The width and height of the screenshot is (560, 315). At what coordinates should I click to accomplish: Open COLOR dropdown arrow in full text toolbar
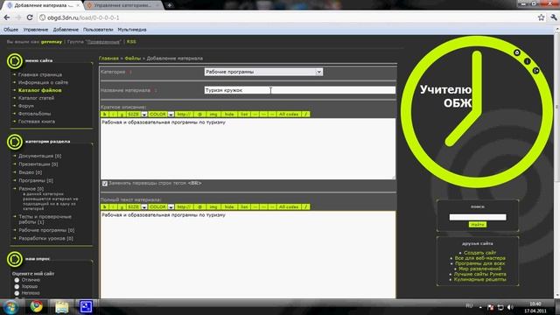coord(171,207)
